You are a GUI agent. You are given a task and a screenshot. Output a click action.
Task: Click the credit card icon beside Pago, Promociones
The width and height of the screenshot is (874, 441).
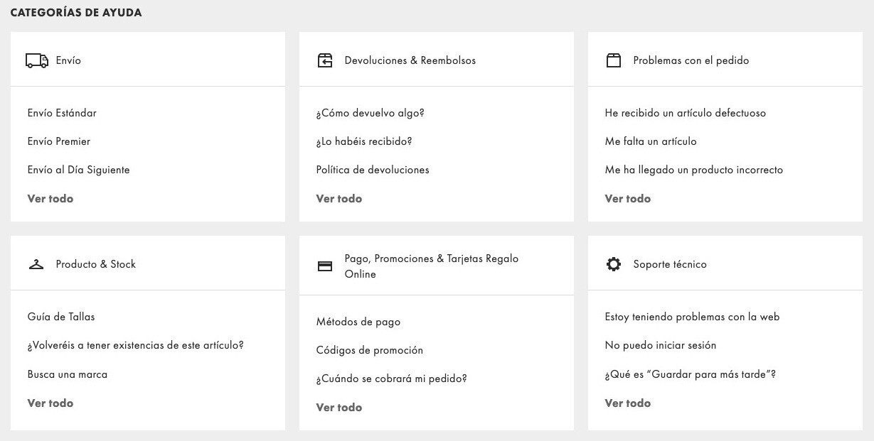click(325, 266)
